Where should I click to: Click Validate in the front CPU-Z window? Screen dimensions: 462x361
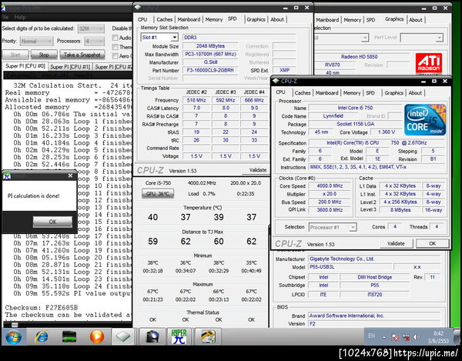(396, 243)
